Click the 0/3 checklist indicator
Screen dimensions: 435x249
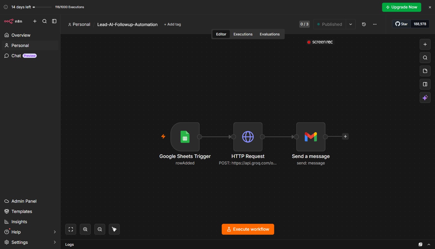click(304, 24)
